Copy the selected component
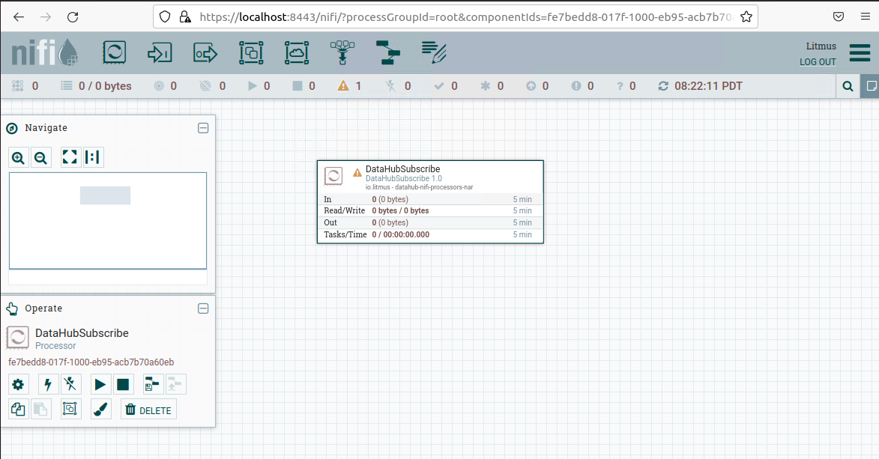The height and width of the screenshot is (459, 879). pos(18,409)
